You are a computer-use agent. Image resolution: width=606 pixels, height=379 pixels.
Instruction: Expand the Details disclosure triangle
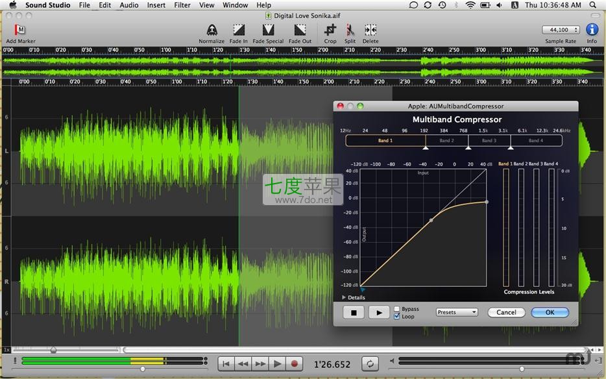point(344,297)
